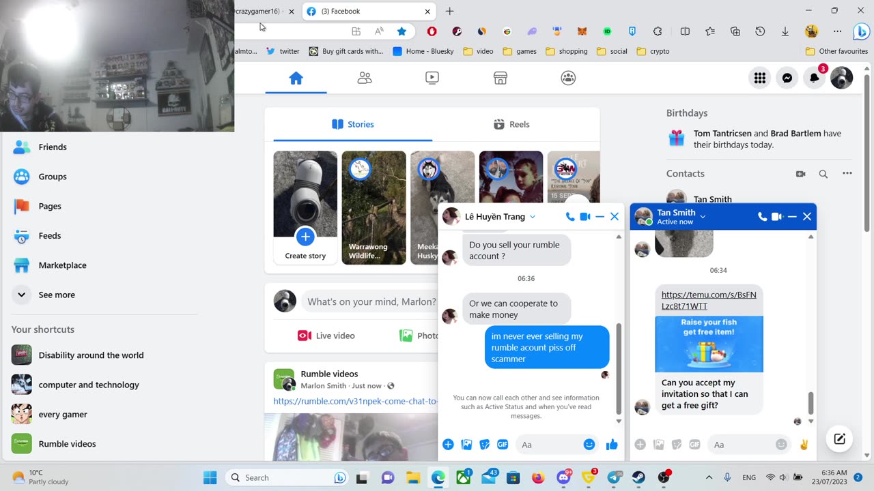Open the Facebook Home tab
Viewport: 874px width, 491px height.
[296, 78]
